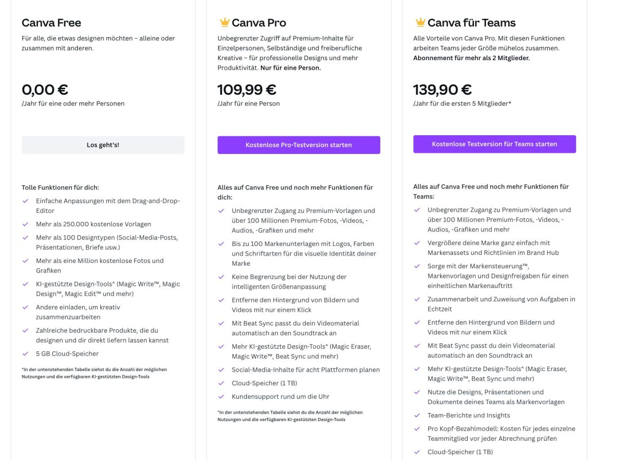Click the 139,90 € Teams price

coord(443,90)
